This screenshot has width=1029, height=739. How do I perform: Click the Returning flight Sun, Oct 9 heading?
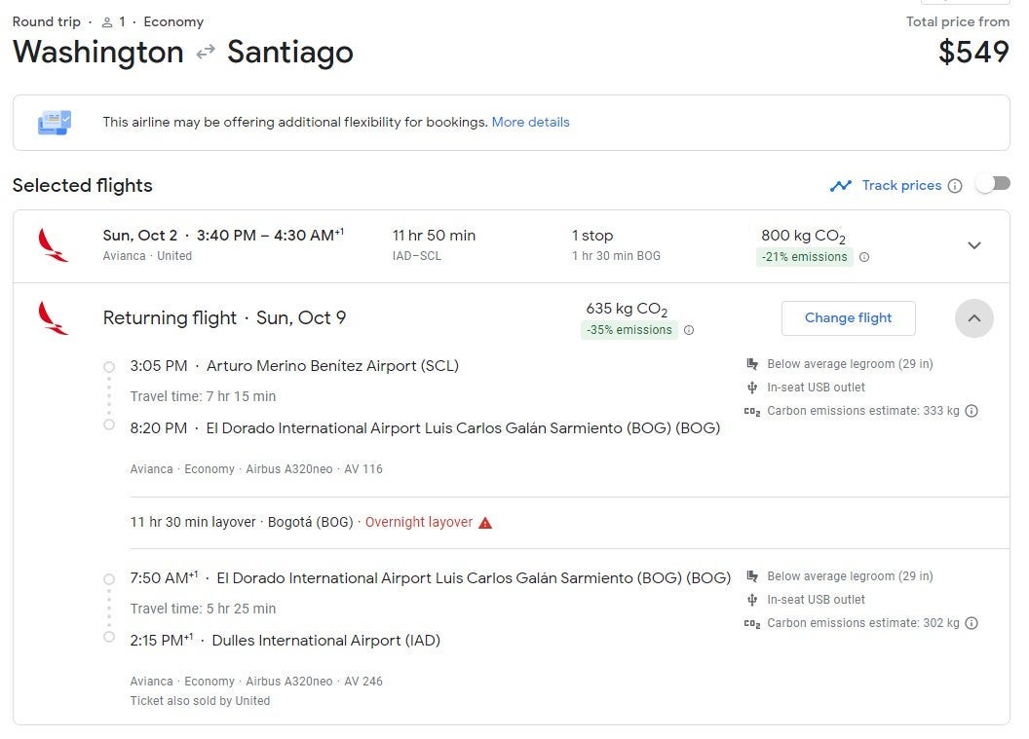(224, 318)
